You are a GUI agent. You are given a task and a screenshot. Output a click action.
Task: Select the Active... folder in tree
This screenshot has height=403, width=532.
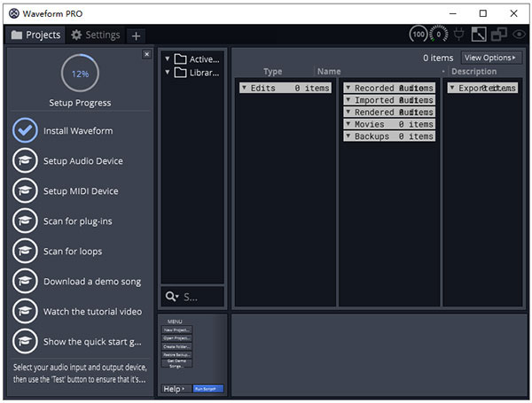(197, 59)
